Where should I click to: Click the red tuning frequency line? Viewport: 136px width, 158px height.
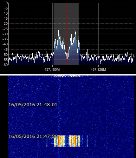point(66,34)
